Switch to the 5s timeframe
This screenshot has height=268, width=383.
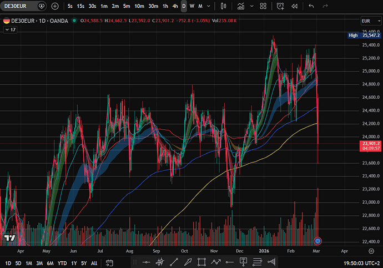tap(70, 6)
